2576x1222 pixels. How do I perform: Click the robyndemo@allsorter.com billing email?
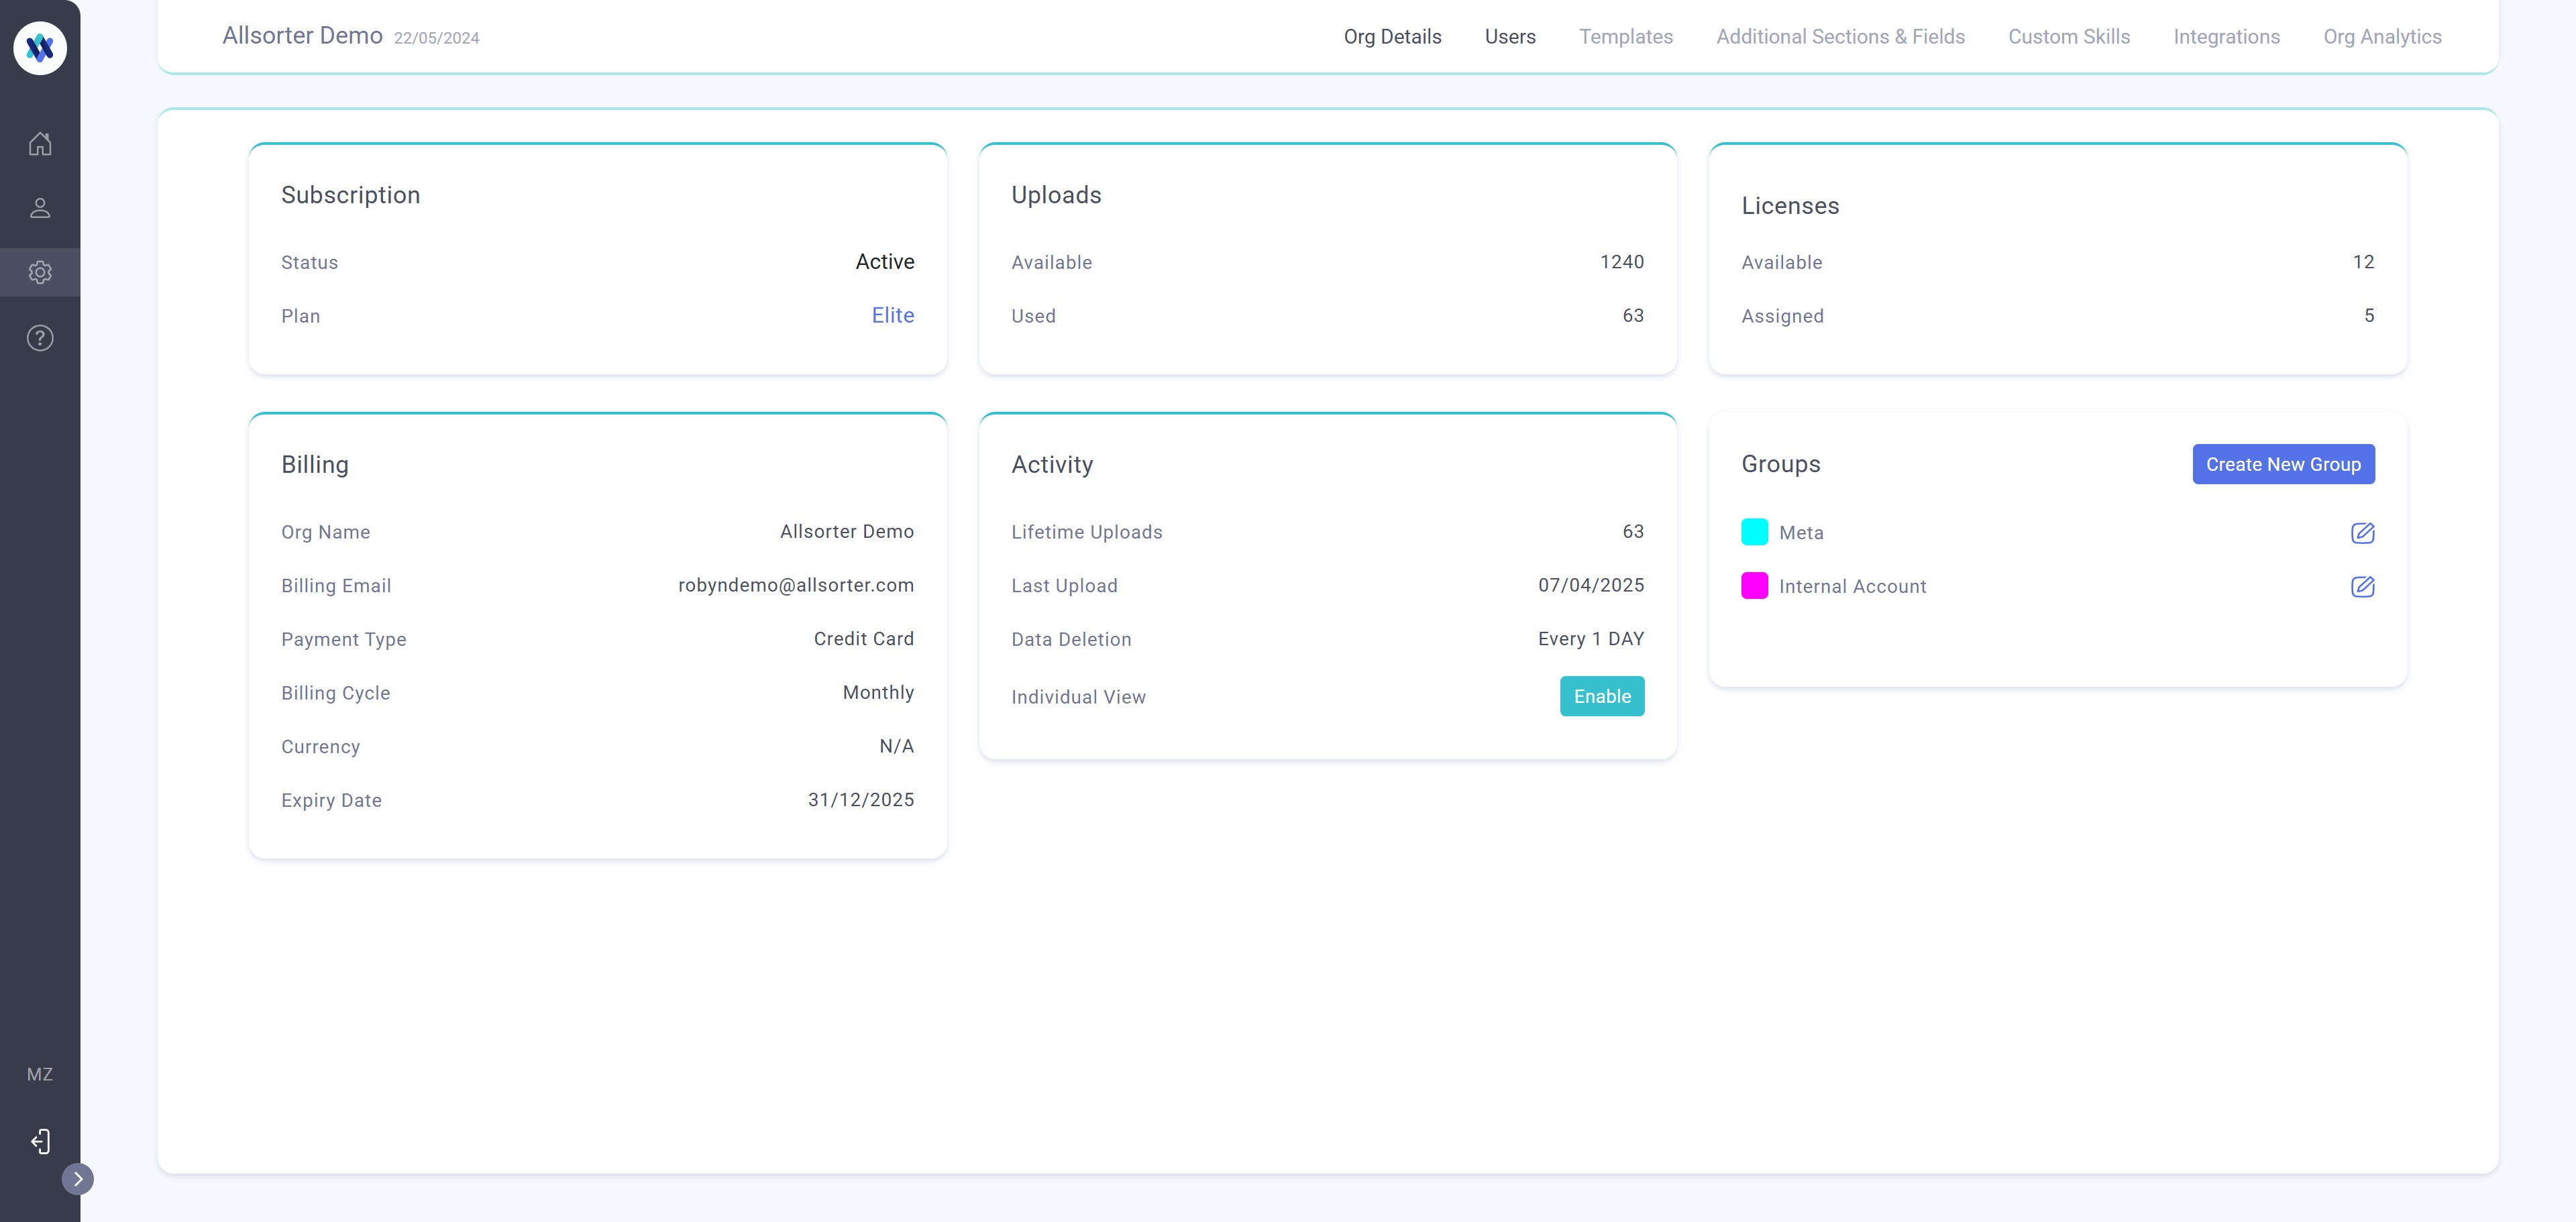pyautogui.click(x=796, y=585)
